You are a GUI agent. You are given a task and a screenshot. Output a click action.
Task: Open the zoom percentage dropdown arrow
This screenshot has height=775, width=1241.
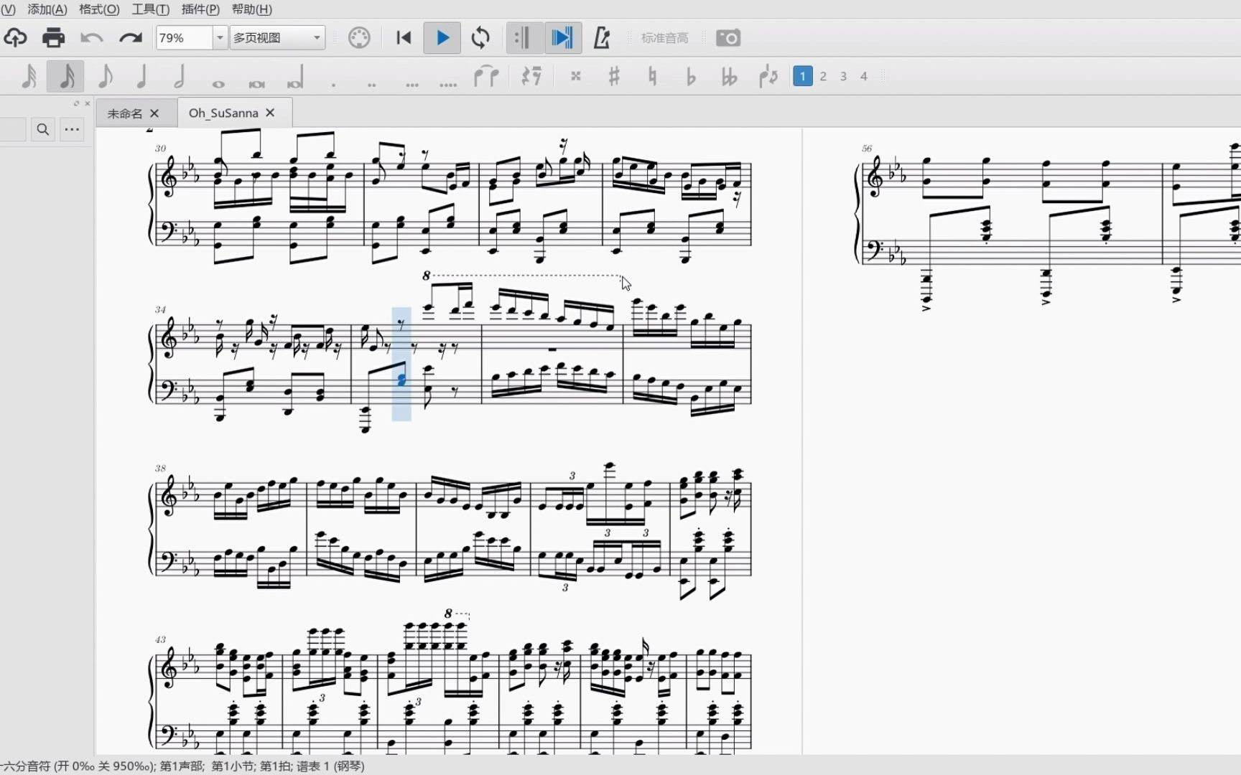click(220, 37)
